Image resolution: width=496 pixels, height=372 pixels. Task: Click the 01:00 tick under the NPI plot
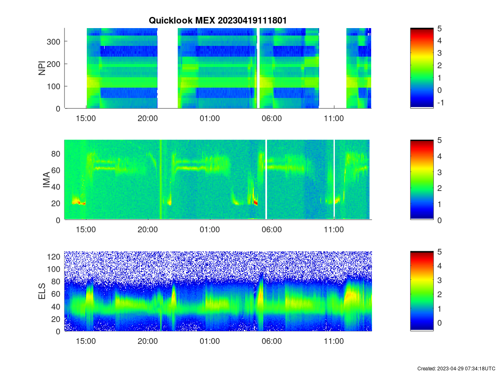tap(210, 118)
